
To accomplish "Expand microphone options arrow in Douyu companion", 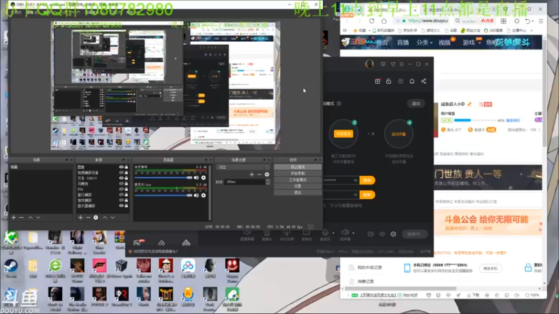I will tap(333, 233).
